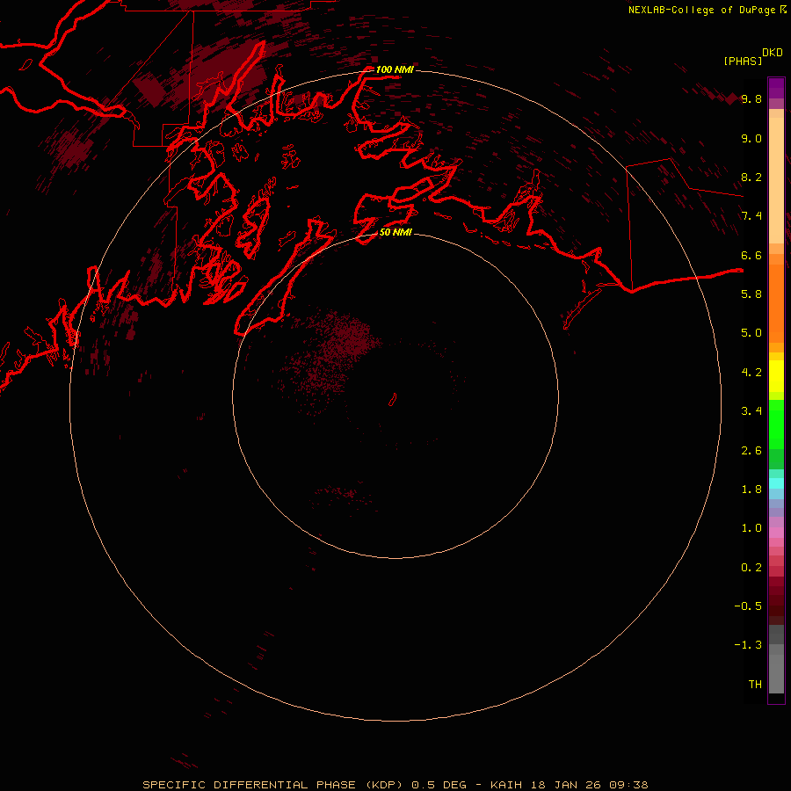This screenshot has height=791, width=791.
Task: Click the 09:38 timestamp
Action: 628,785
